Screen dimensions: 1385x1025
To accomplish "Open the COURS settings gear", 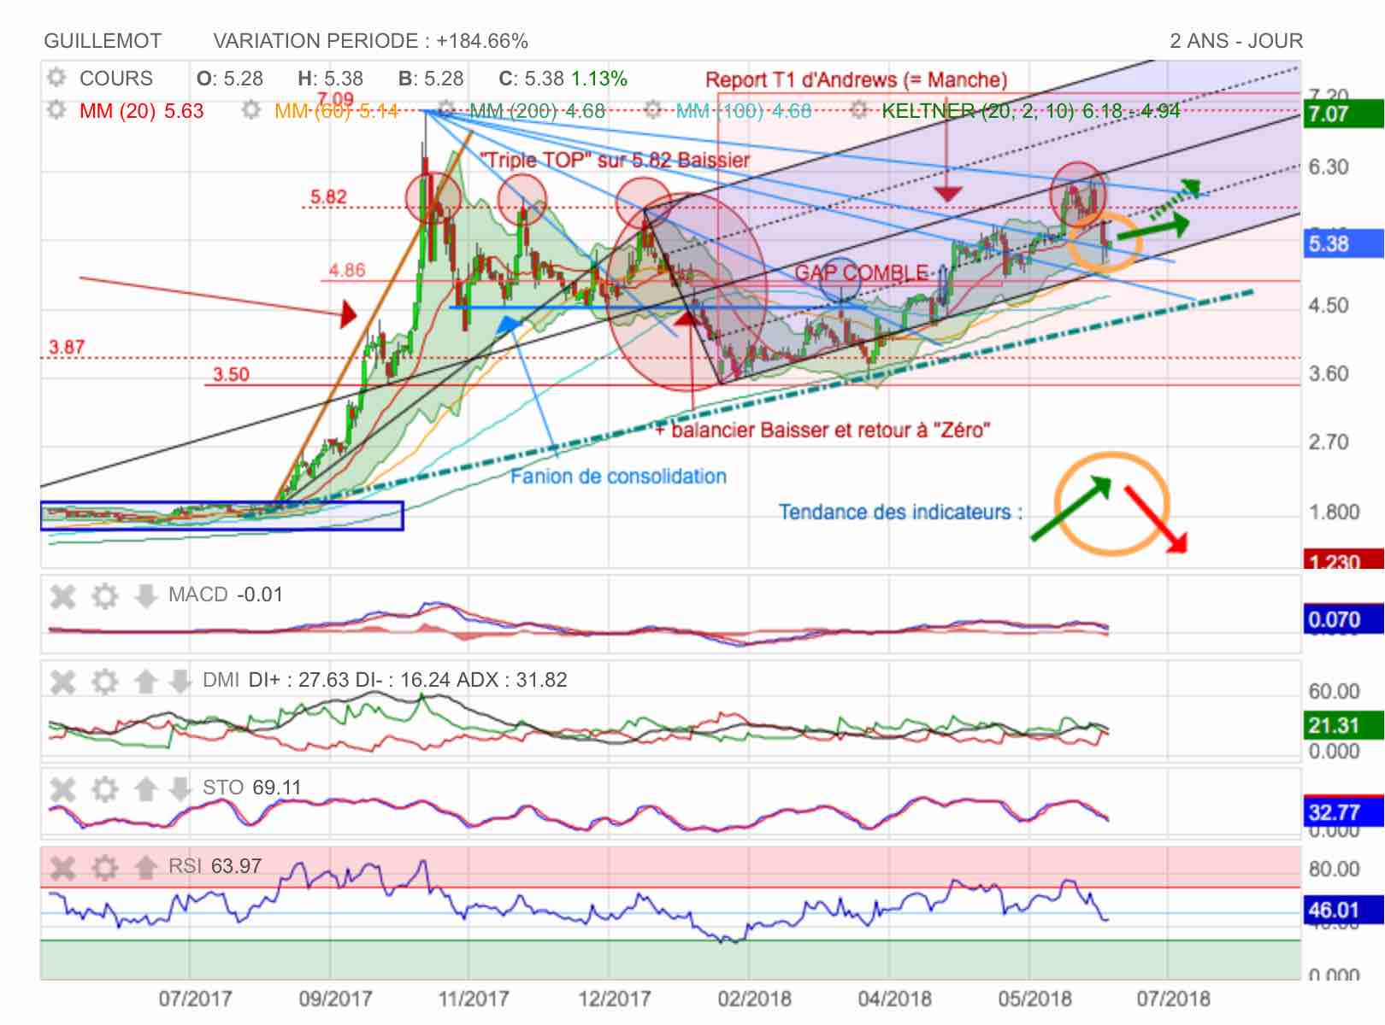I will (56, 78).
